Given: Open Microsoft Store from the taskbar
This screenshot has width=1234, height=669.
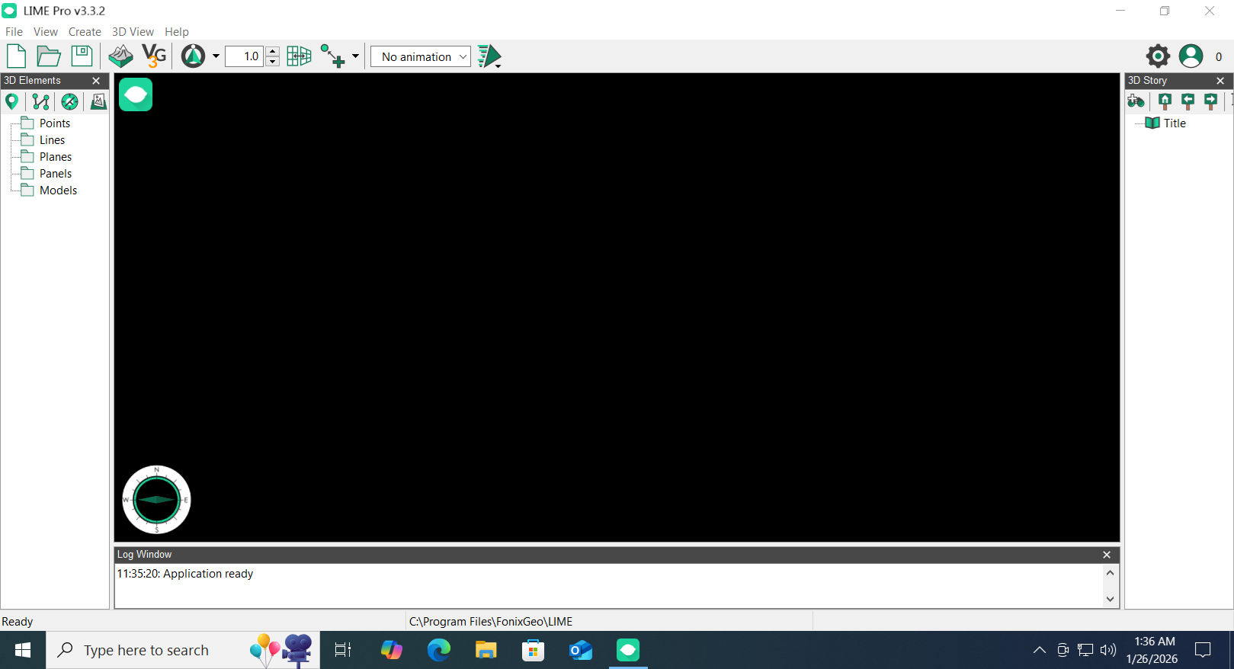Looking at the screenshot, I should tap(533, 650).
